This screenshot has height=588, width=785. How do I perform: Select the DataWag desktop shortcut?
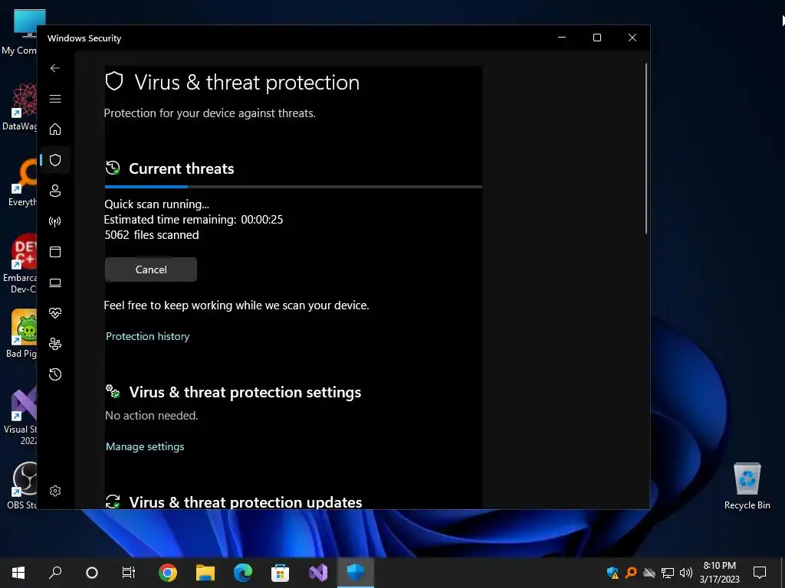point(20,107)
